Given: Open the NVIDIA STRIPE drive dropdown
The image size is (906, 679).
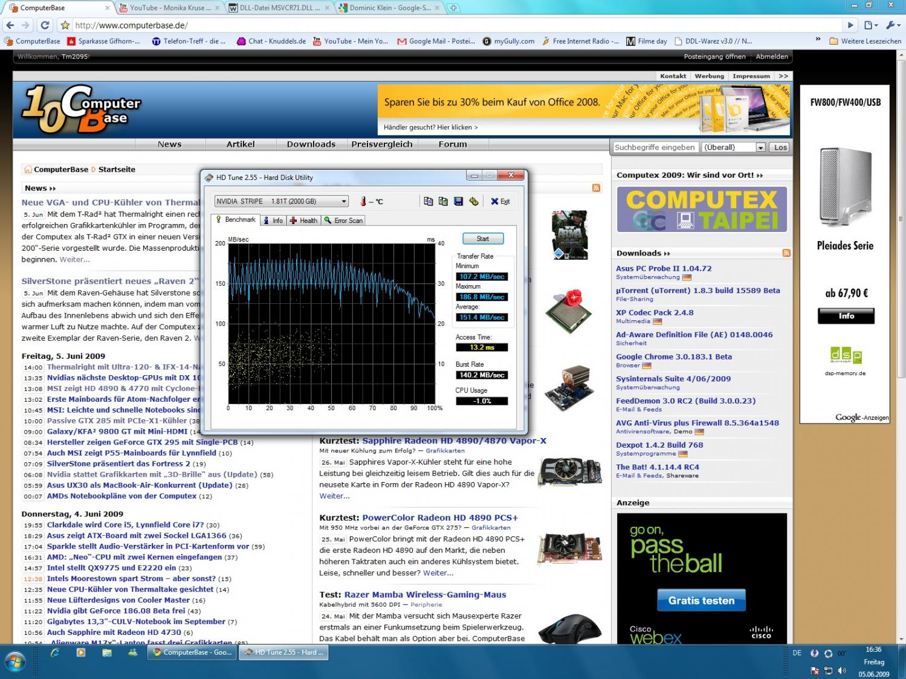Looking at the screenshot, I should [x=282, y=201].
